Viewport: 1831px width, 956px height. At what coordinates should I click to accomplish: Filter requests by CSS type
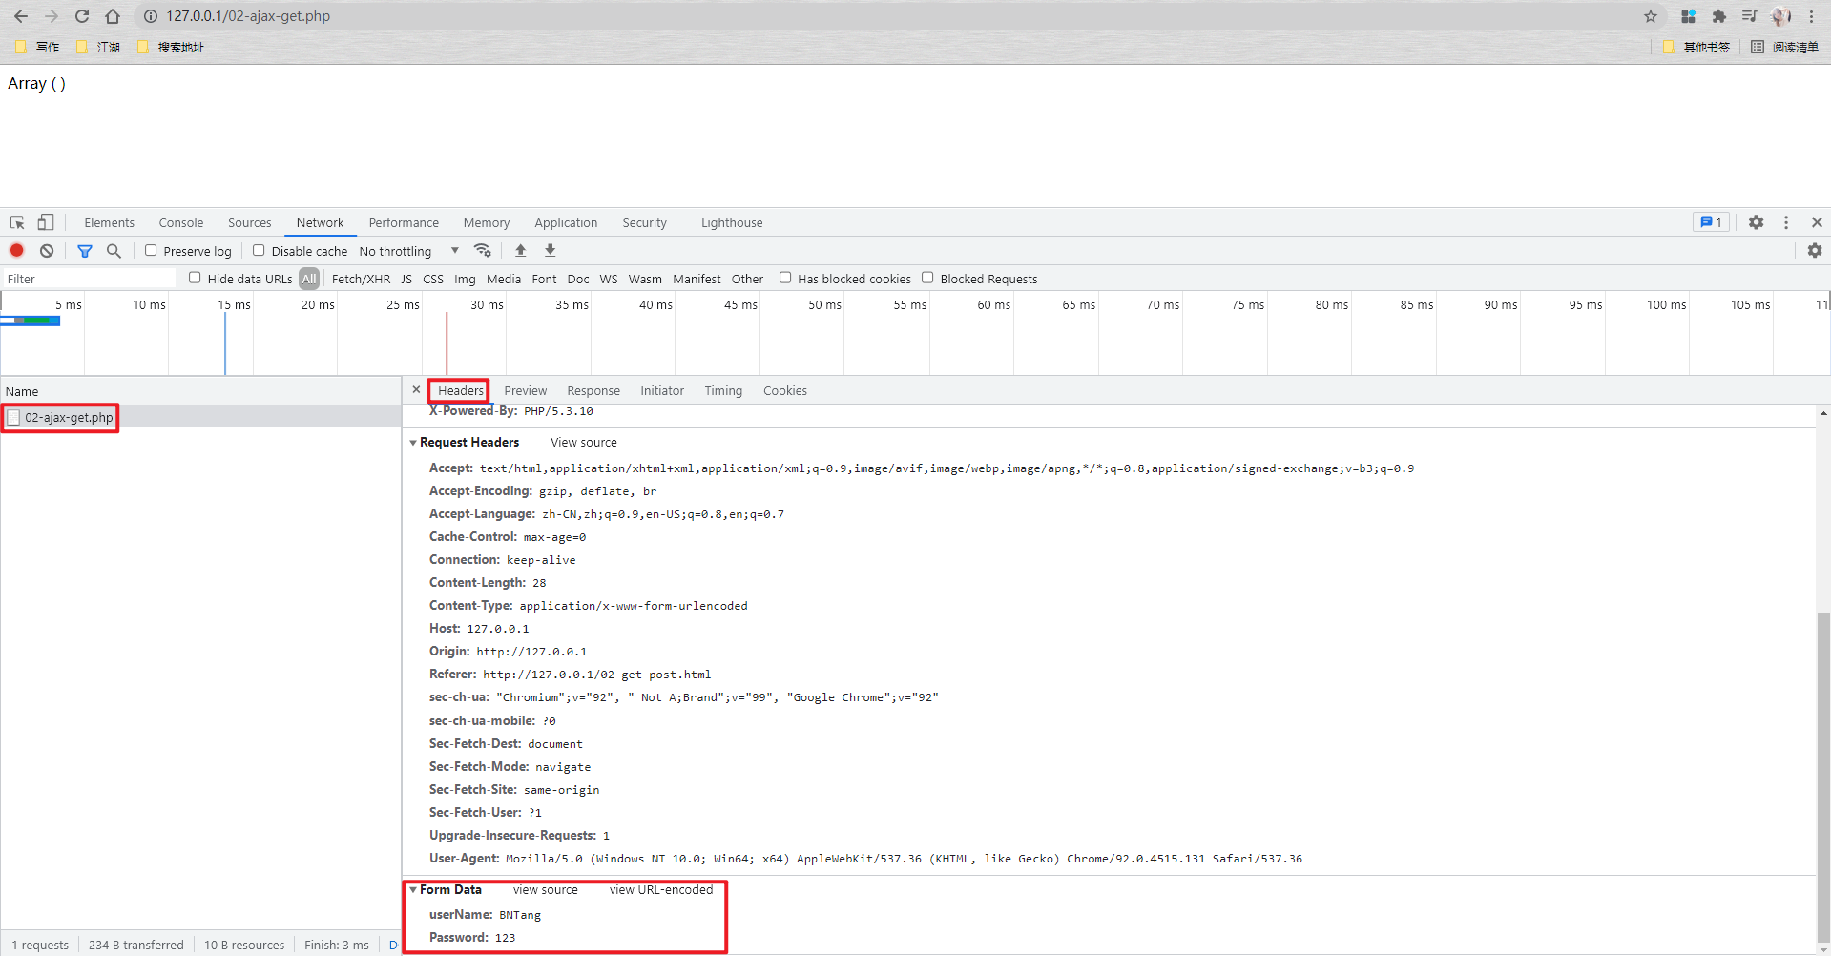pos(433,279)
